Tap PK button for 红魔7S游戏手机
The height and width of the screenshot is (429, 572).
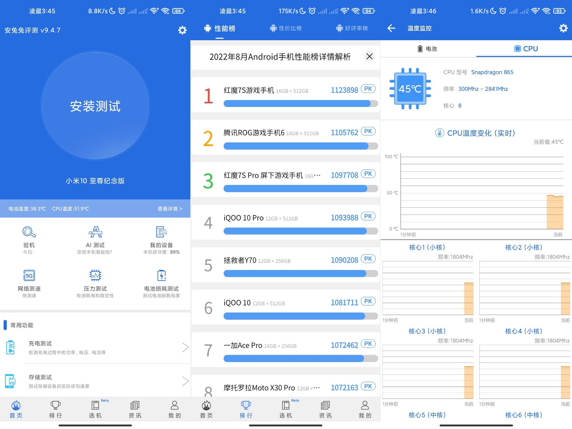pos(368,89)
